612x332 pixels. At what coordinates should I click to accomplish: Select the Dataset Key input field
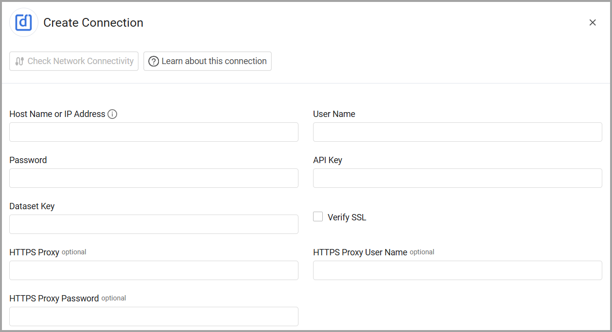pyautogui.click(x=154, y=224)
